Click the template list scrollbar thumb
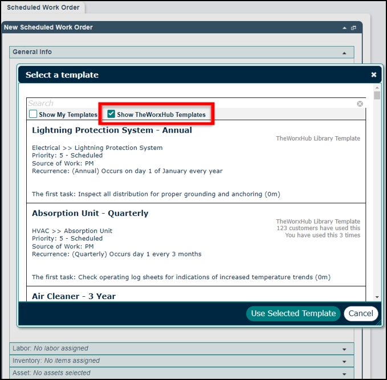Screen dimensions: 387x380 377,95
